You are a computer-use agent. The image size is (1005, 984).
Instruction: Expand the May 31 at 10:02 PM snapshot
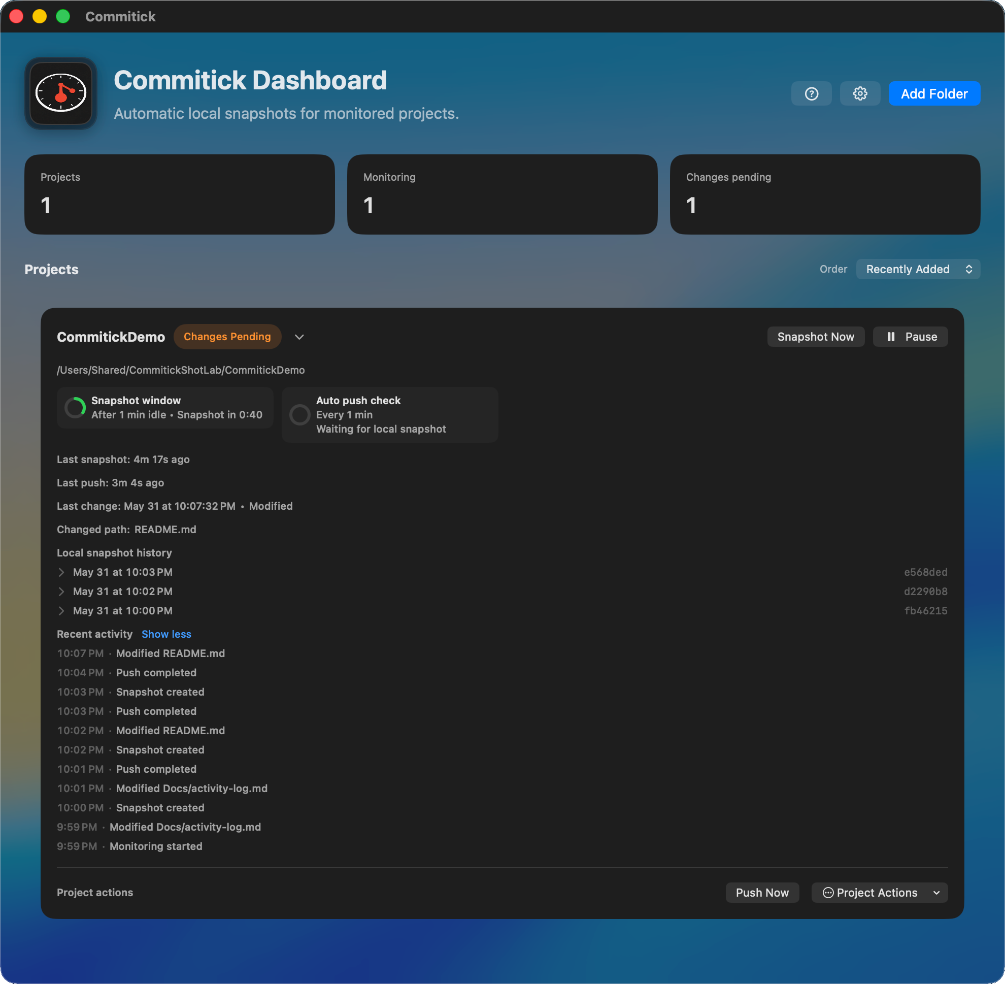pyautogui.click(x=61, y=591)
